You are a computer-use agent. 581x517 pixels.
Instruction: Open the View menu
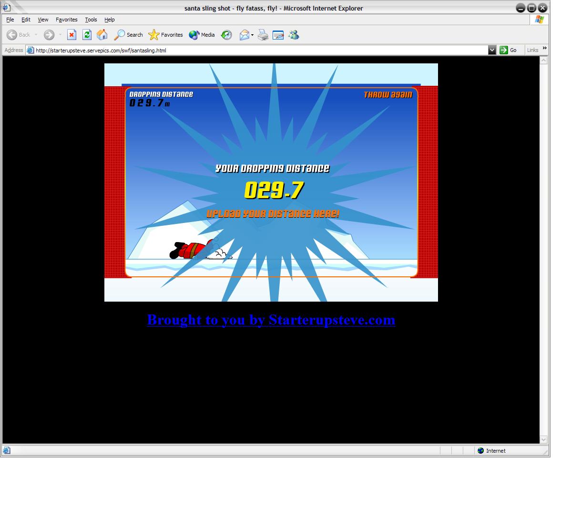43,20
